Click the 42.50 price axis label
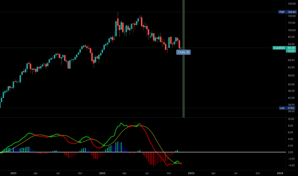This screenshot has height=176, width=298. tap(291, 98)
